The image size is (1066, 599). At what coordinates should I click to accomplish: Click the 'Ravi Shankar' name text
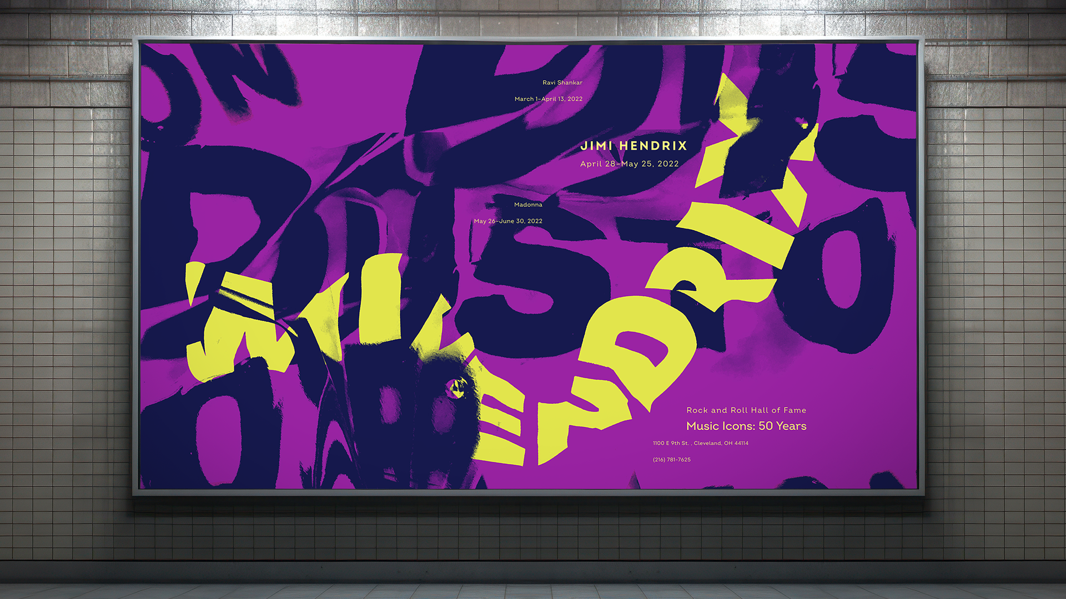tap(562, 83)
